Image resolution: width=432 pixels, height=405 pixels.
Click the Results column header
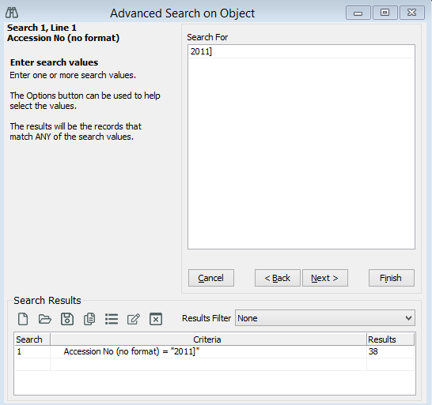390,339
